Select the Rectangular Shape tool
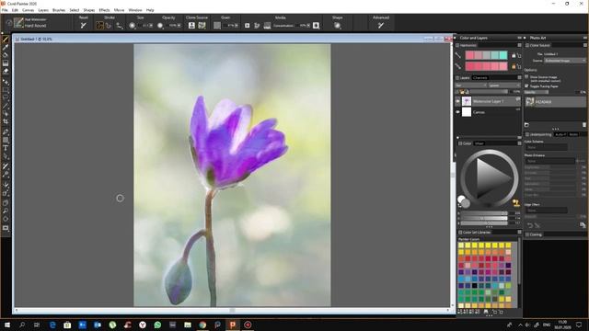 pos(6,141)
